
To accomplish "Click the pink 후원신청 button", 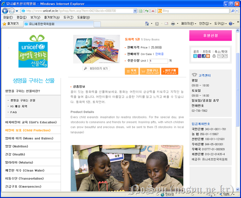I will pyautogui.click(x=210, y=35).
